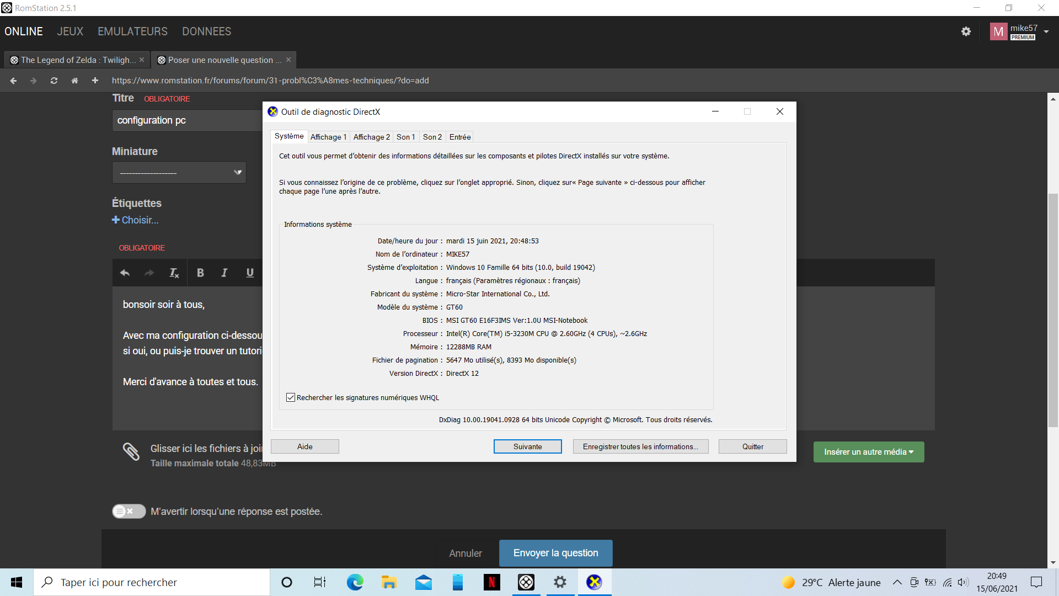The width and height of the screenshot is (1059, 596).
Task: Click the undo arrow in editor toolbar
Action: click(125, 273)
